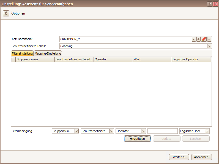Sort by the Wert column header
The width and height of the screenshot is (219, 165).
coord(152,59)
